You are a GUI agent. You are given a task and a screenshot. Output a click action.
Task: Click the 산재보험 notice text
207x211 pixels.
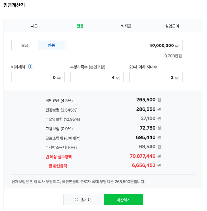tap(78, 182)
